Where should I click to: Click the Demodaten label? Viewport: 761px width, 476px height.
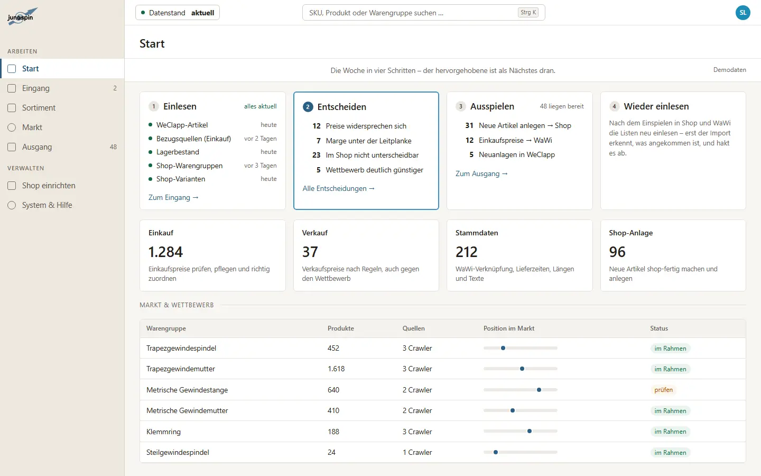click(x=730, y=70)
